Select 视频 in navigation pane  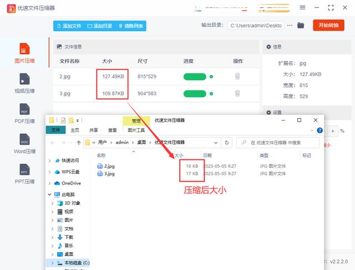coord(65,212)
